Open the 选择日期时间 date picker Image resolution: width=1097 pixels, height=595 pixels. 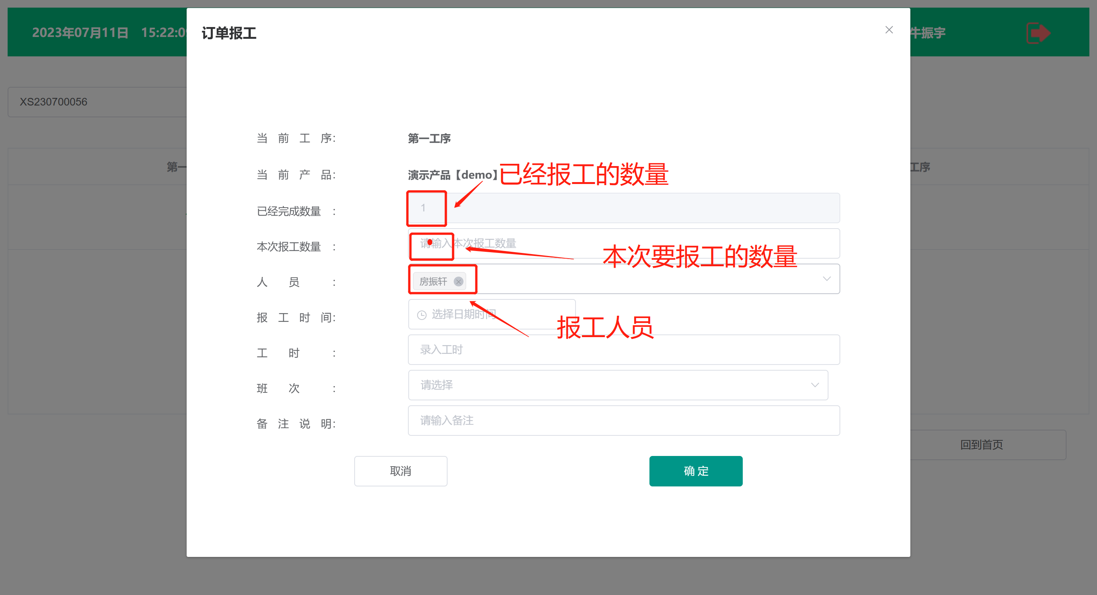(492, 314)
